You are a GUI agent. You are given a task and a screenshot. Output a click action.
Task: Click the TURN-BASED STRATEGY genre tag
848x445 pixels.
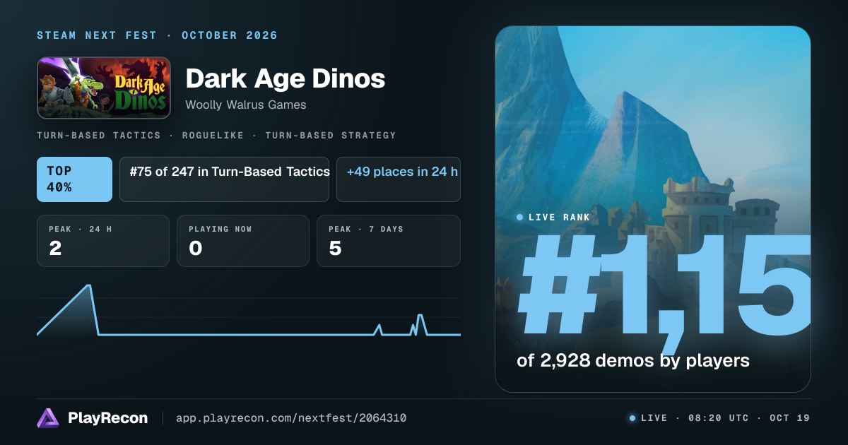(331, 135)
